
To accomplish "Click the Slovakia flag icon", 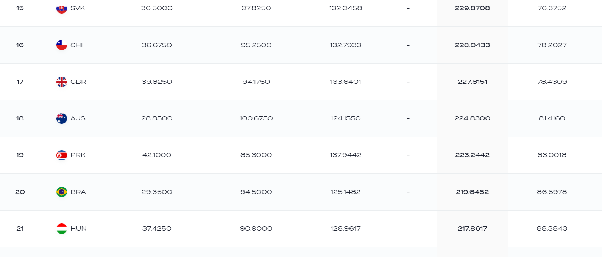I will 62,8.
